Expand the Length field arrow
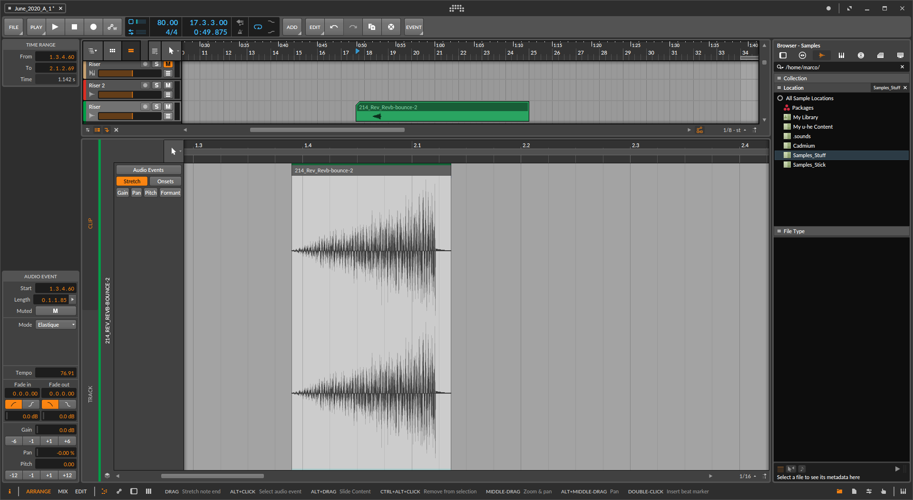The image size is (913, 500). click(73, 300)
